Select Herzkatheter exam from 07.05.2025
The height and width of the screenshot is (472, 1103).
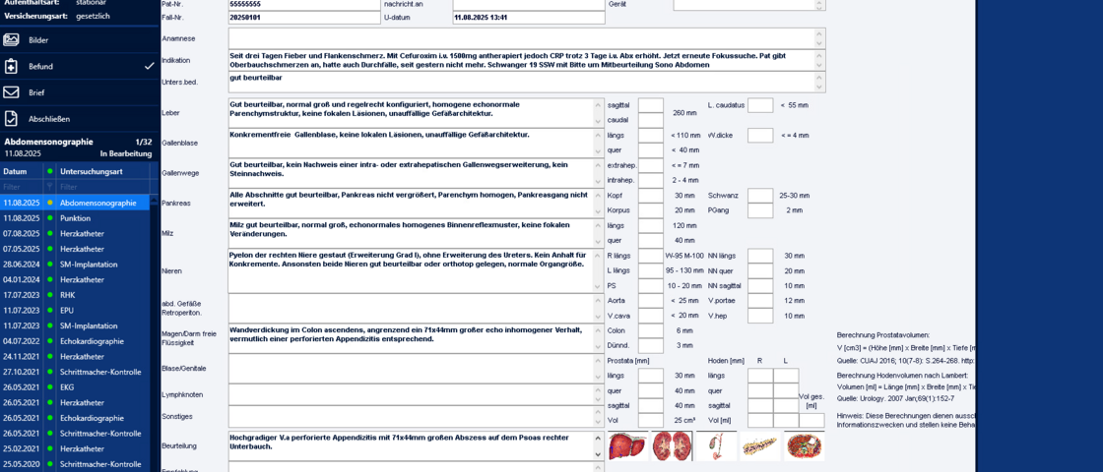[x=75, y=250]
